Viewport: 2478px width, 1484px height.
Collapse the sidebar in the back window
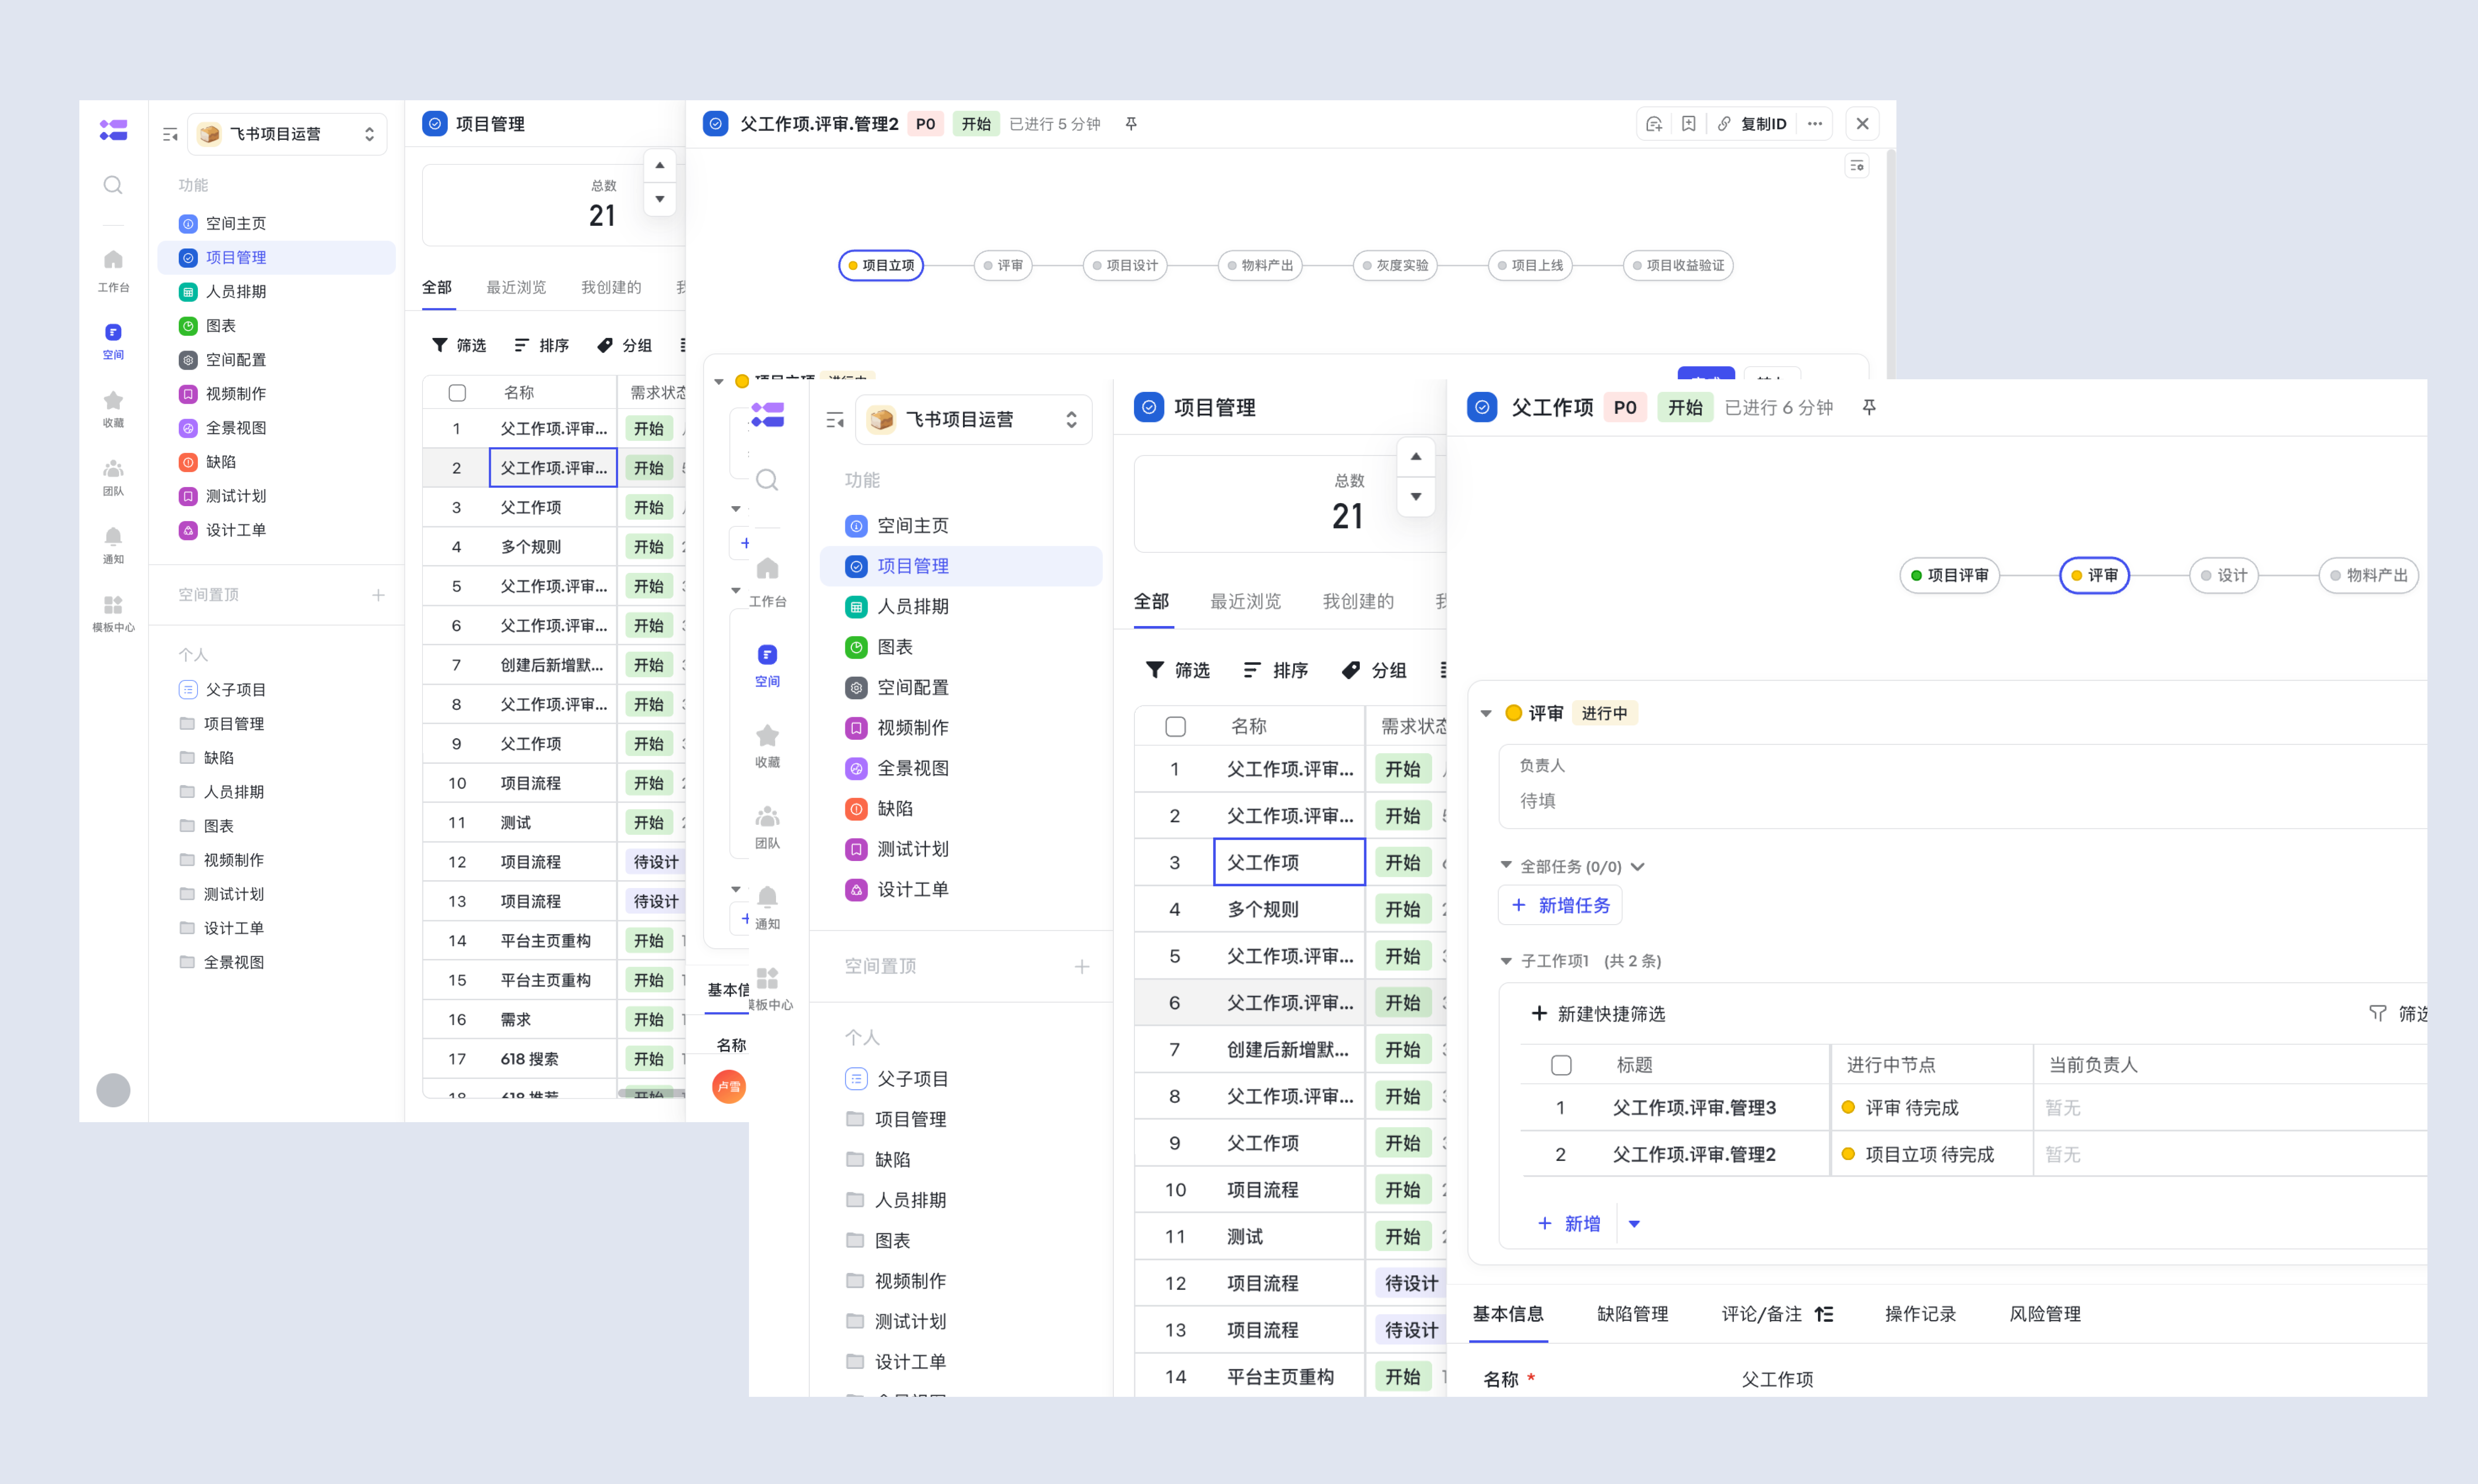pos(170,134)
